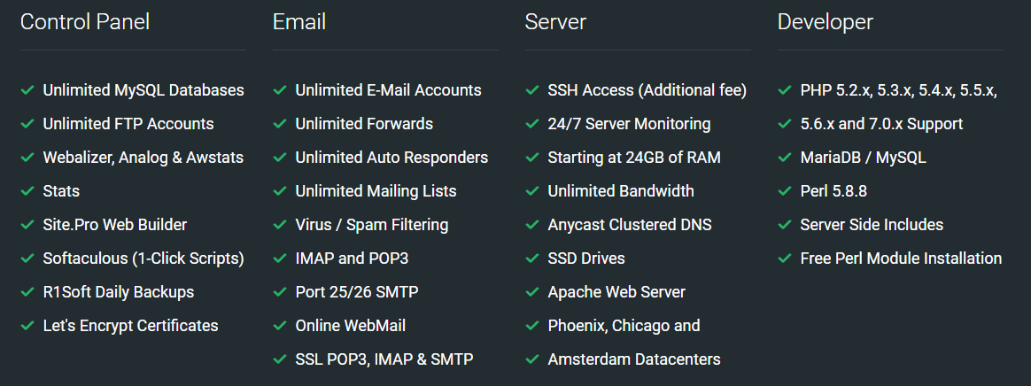
Task: Select the Control Panel heading
Action: (x=85, y=22)
